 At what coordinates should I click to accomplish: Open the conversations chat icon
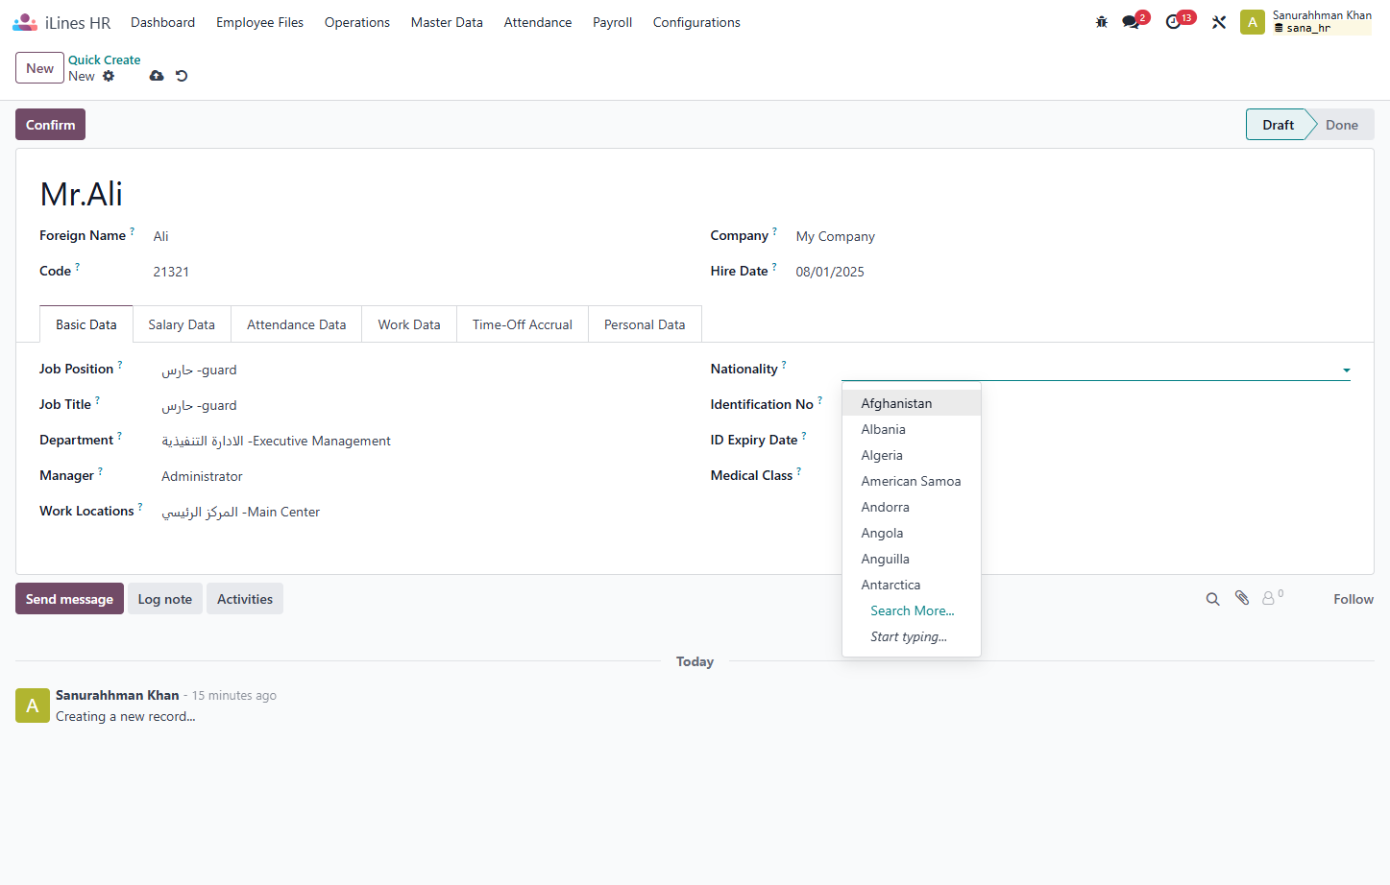1131,22
